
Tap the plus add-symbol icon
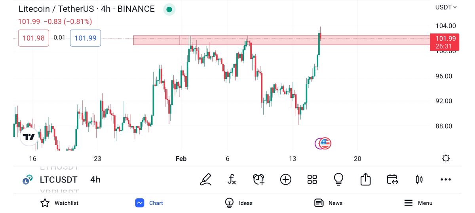coord(285,179)
